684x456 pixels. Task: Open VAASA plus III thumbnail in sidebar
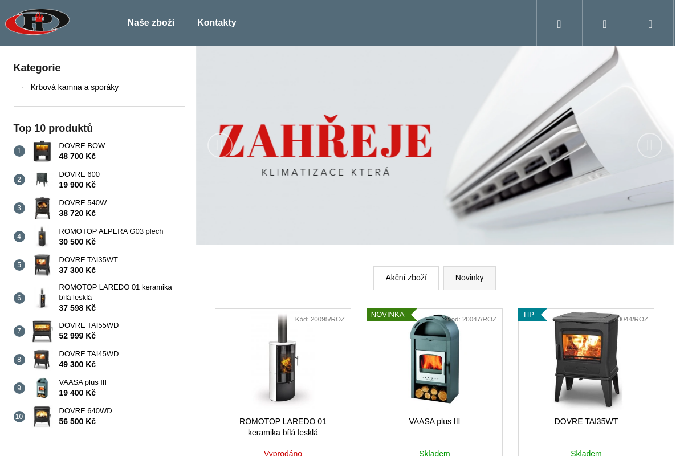(42, 388)
